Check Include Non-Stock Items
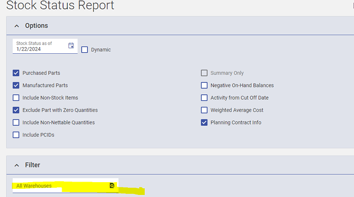Viewport: 354px width, 197px height. (16, 98)
